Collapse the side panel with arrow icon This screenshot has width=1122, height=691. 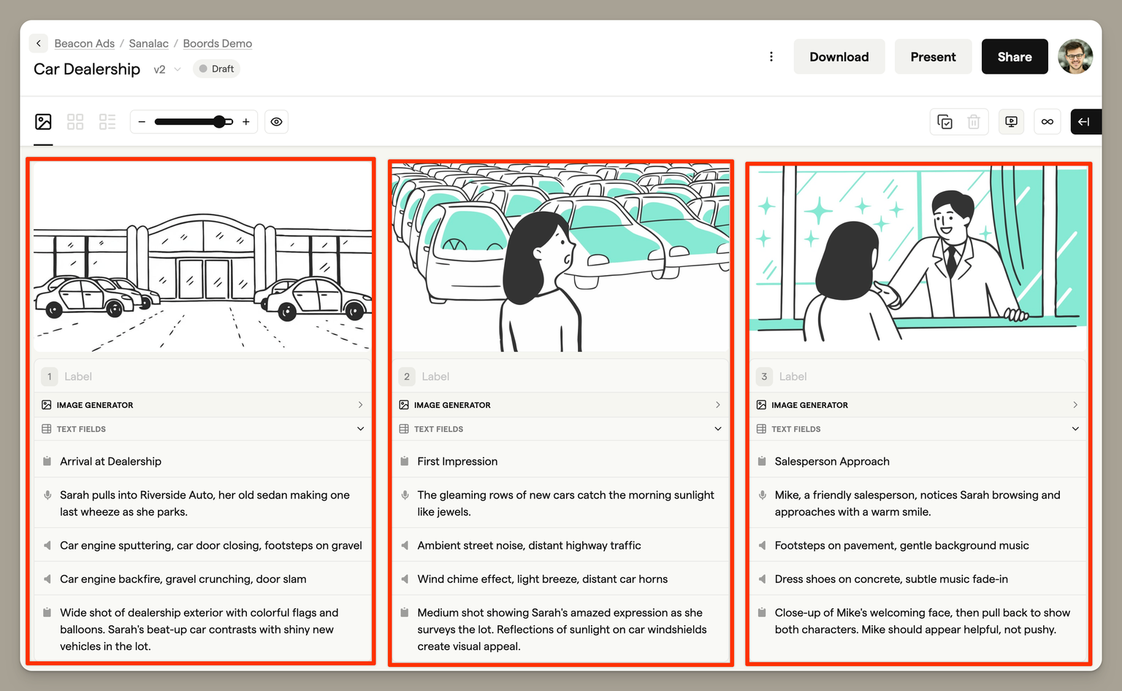1084,122
